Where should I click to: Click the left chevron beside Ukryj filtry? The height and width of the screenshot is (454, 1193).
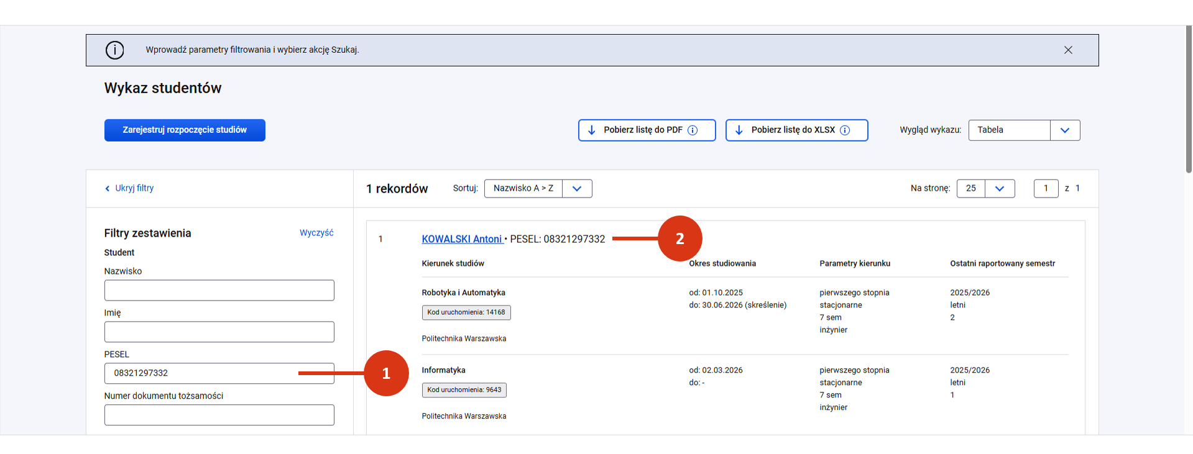108,189
